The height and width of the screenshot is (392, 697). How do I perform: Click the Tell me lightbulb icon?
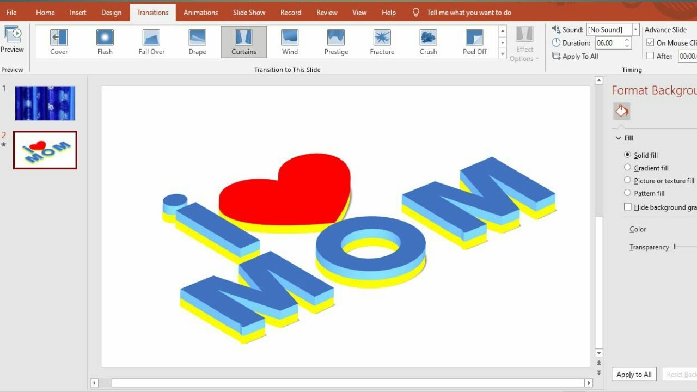pos(416,13)
